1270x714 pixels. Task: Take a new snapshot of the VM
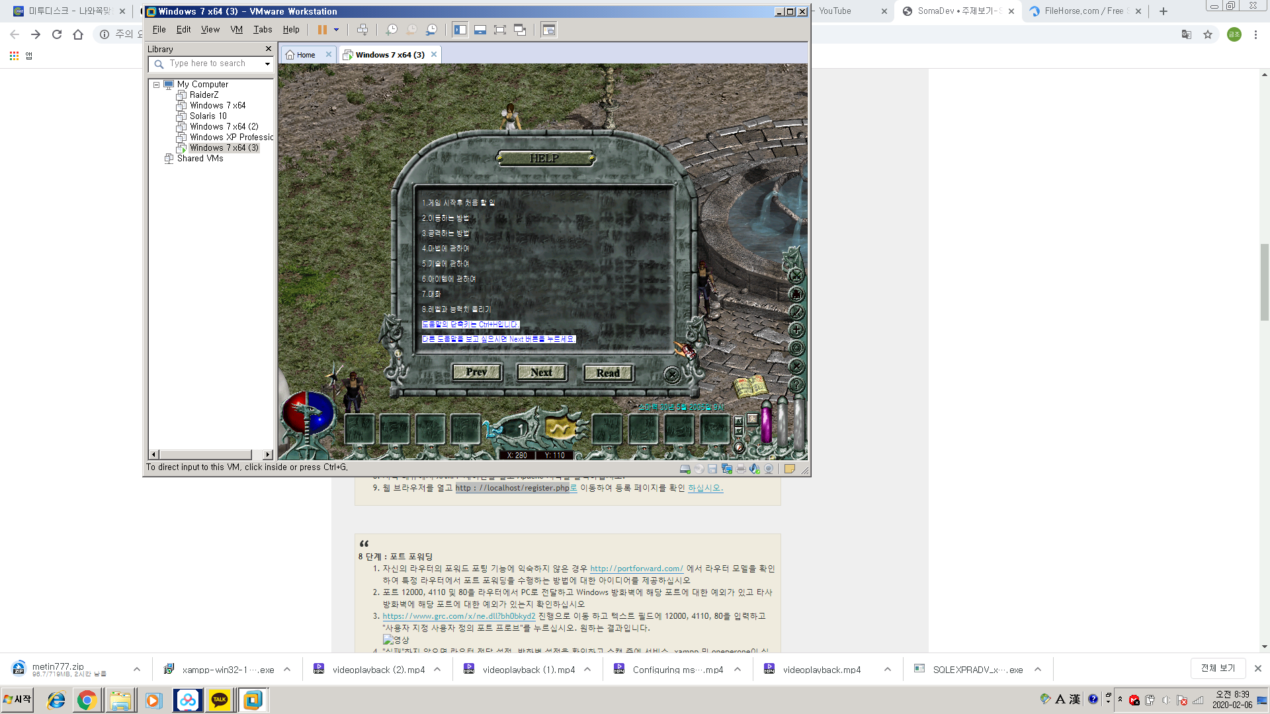[392, 29]
